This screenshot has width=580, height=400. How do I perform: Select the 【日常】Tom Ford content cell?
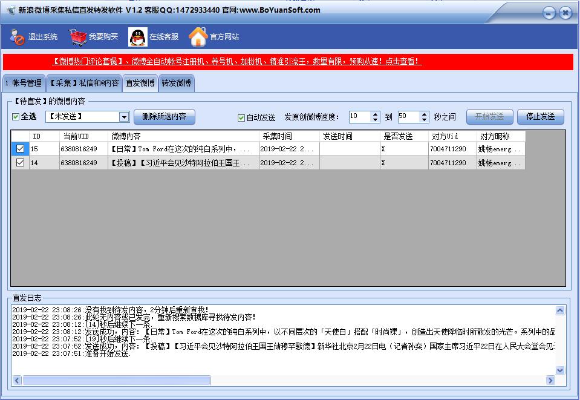(x=183, y=149)
